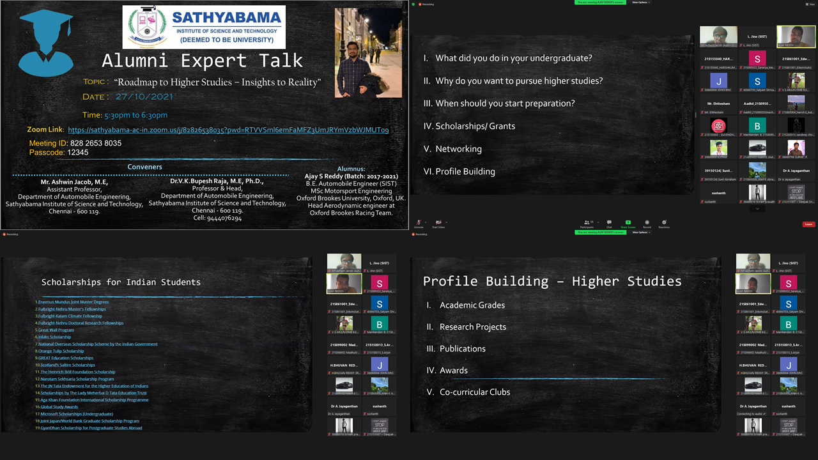Screen dimensions: 818x460
Task: Open GyanDhan Scholarship for Postgraduate Studies link
Action: [x=91, y=428]
